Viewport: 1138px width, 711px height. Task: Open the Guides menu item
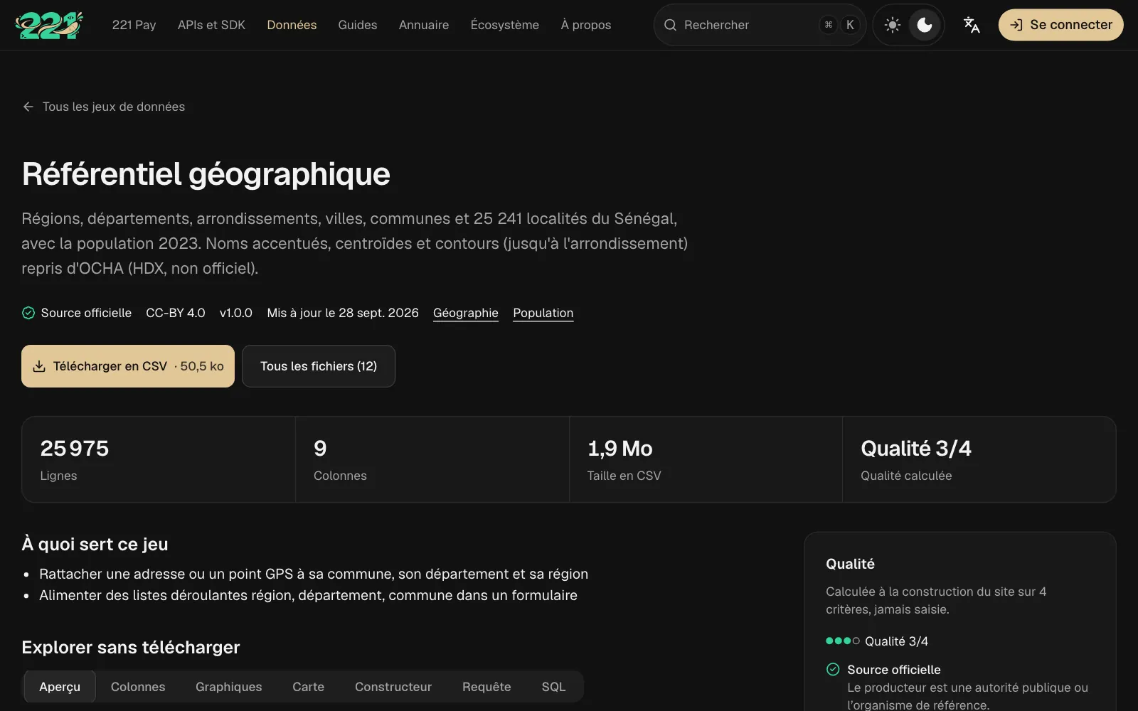click(x=358, y=25)
